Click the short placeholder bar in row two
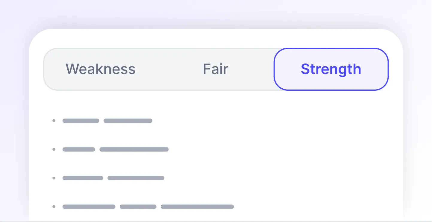The height and width of the screenshot is (222, 432). click(x=79, y=149)
